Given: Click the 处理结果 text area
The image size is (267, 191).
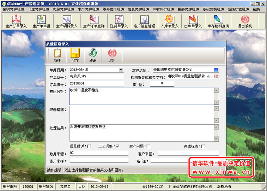Looking at the screenshot, I should tap(142, 133).
